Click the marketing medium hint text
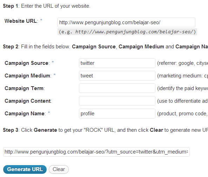208x177 pixels. coord(182,76)
